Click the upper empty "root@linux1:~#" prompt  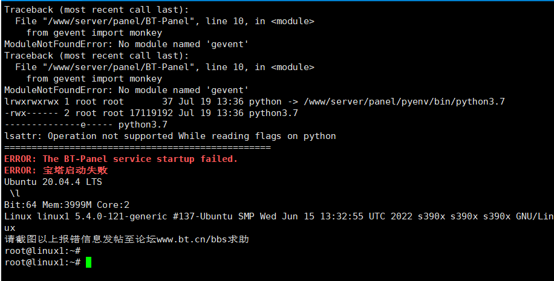42,251
